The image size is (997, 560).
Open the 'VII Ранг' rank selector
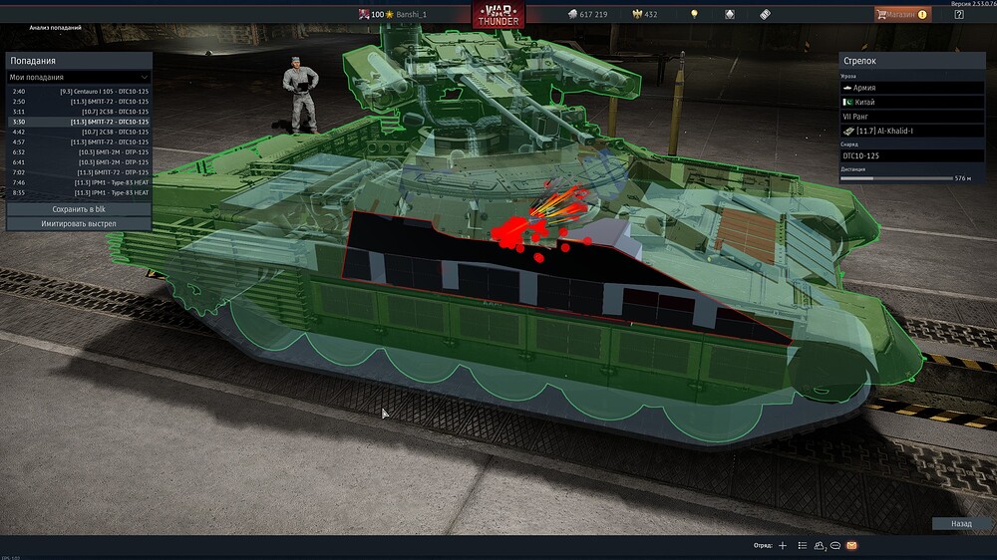coord(912,116)
